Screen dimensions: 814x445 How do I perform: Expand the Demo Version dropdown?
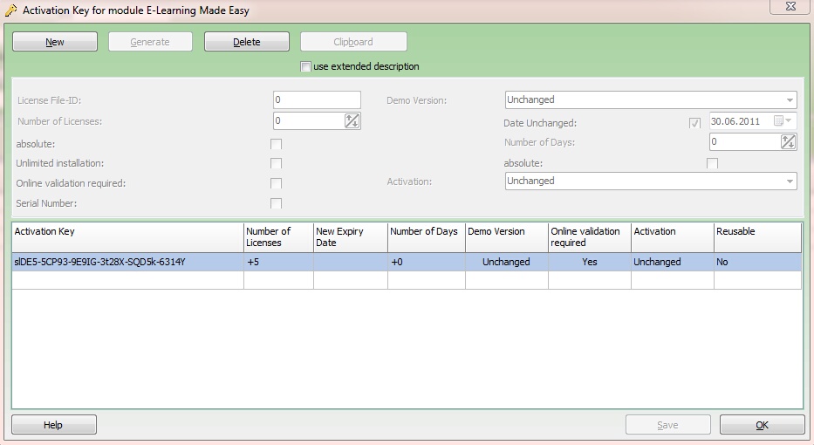click(790, 100)
